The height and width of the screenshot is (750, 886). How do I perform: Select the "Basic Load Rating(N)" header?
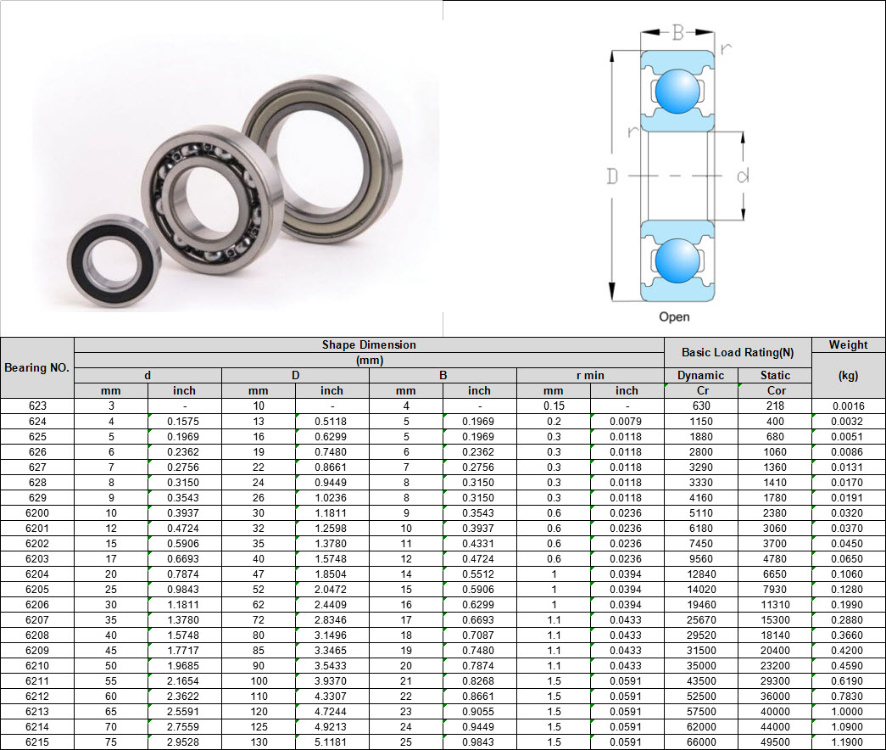738,352
